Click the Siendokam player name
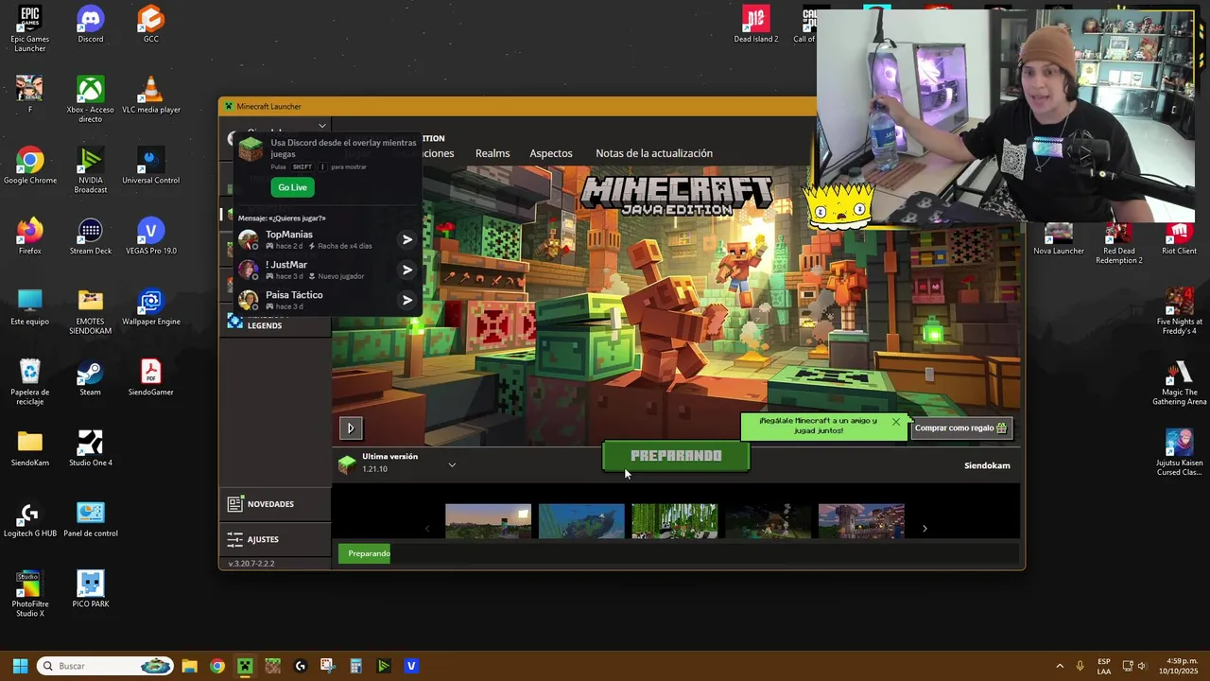1210x681 pixels. pyautogui.click(x=987, y=465)
